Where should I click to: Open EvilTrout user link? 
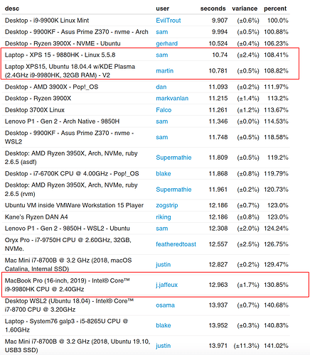pos(169,21)
